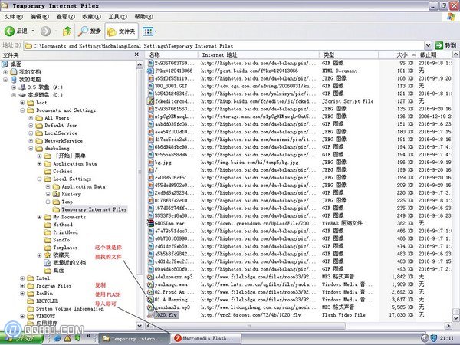The image size is (460, 345).
Task: Open the Help menu
Action: [x=143, y=17]
